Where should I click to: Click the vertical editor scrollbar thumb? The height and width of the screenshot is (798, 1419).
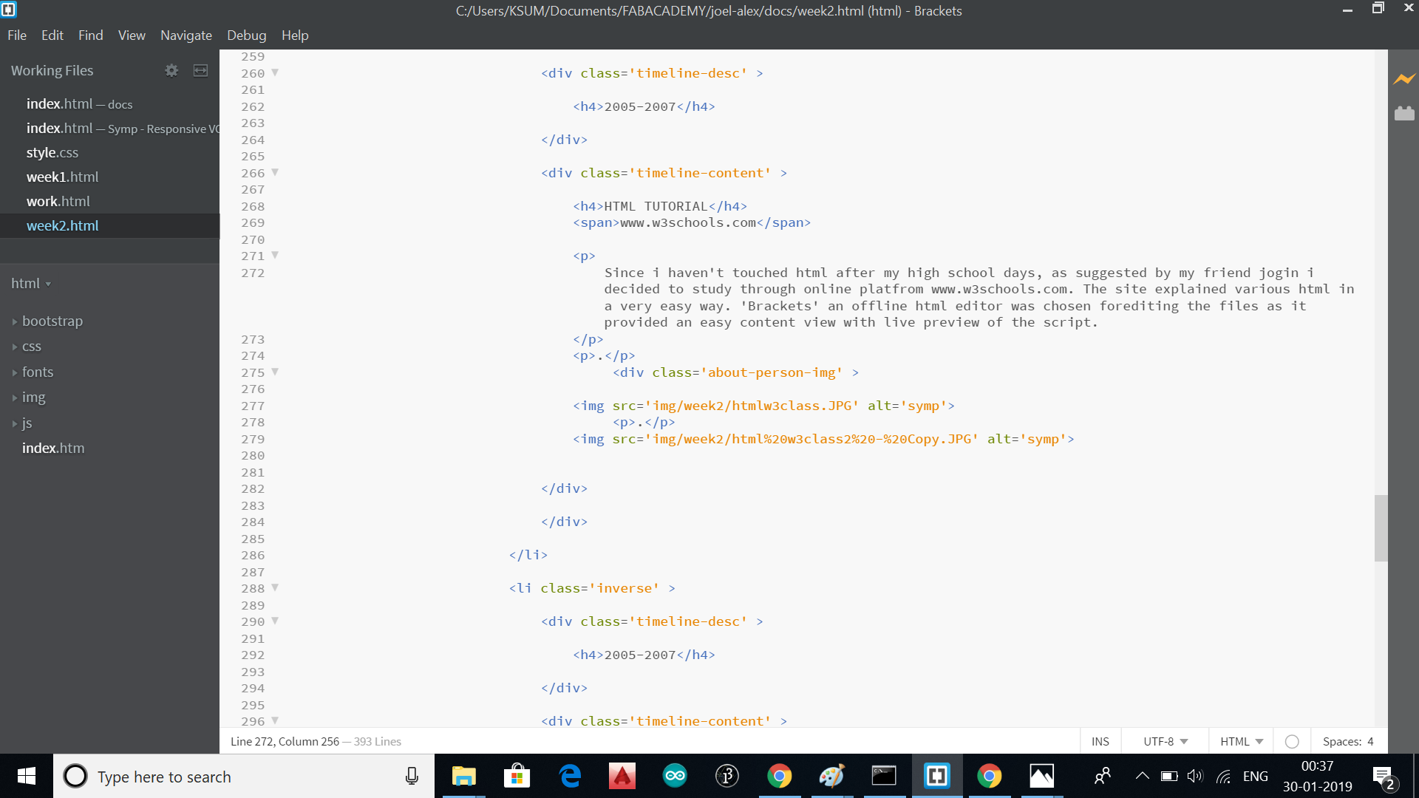click(1381, 528)
